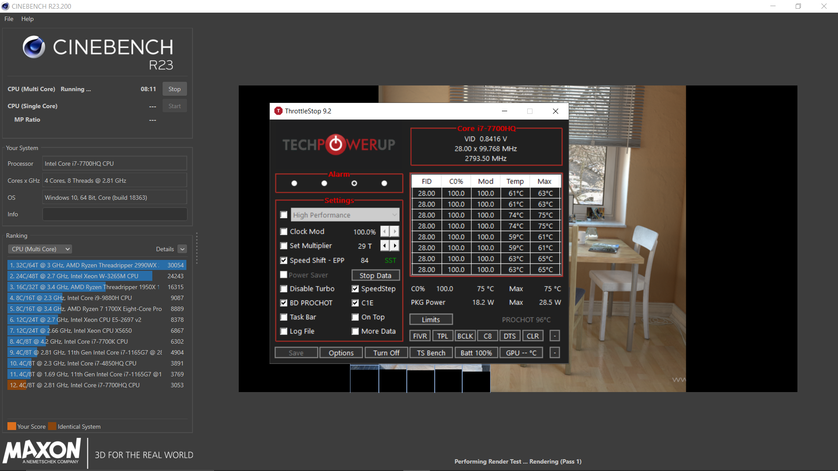Enable the BD PROCHOT checkbox
The image size is (838, 471).
[284, 302]
